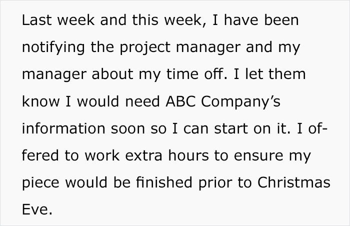Image resolution: width=350 pixels, height=226 pixels.
Task: Click the final word "Eve."
Action: click(37, 209)
